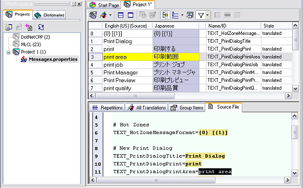Open the All Translations tab
This screenshot has width=303, height=188.
tap(146, 108)
